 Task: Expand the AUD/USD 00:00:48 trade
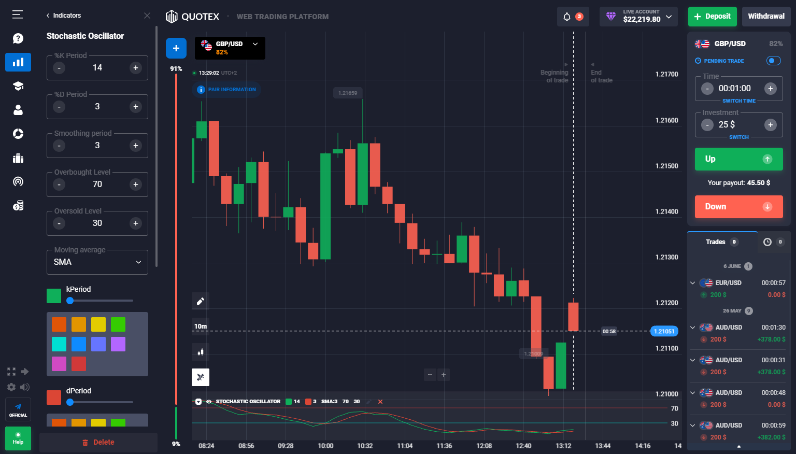(x=692, y=393)
